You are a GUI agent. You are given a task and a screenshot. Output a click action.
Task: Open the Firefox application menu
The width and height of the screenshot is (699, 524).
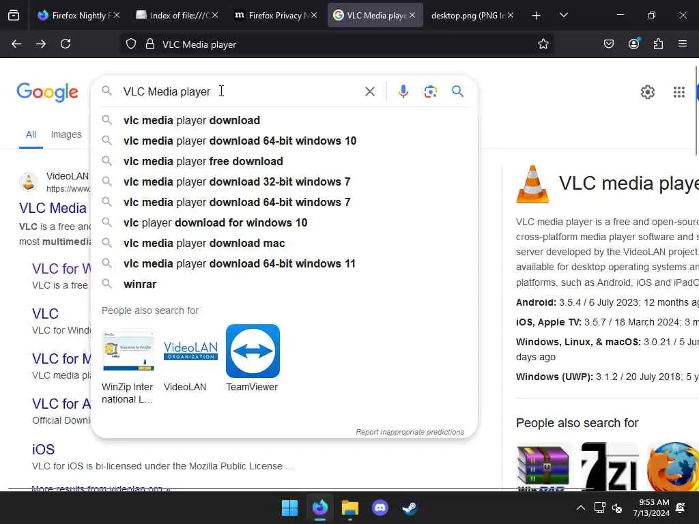click(x=683, y=44)
